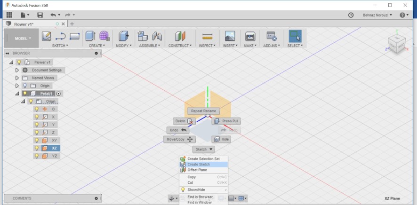The height and width of the screenshot is (205, 417).
Task: Close the Flower v1 tab
Action: (x=63, y=24)
